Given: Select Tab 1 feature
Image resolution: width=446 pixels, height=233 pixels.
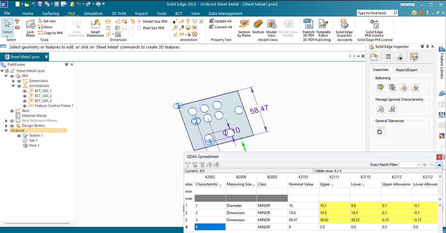Looking at the screenshot, I should [33, 141].
